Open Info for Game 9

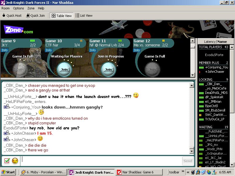coord(4,50)
